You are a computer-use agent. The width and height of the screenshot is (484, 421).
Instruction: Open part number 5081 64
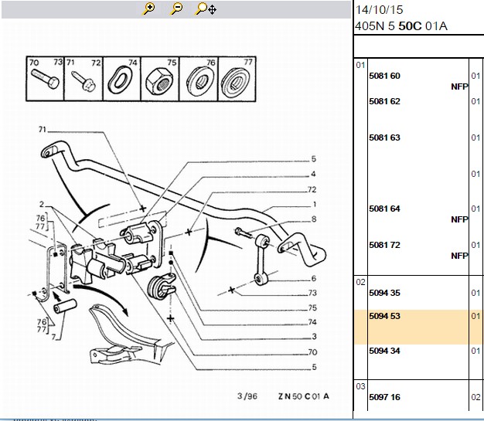384,209
